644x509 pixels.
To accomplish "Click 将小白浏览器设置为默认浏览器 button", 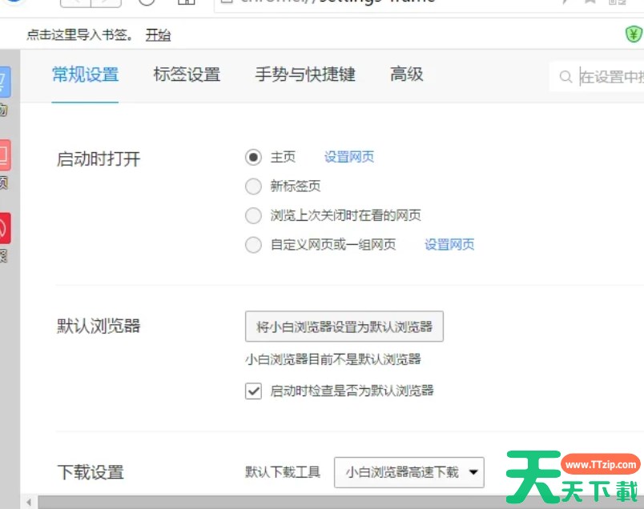I will [344, 326].
